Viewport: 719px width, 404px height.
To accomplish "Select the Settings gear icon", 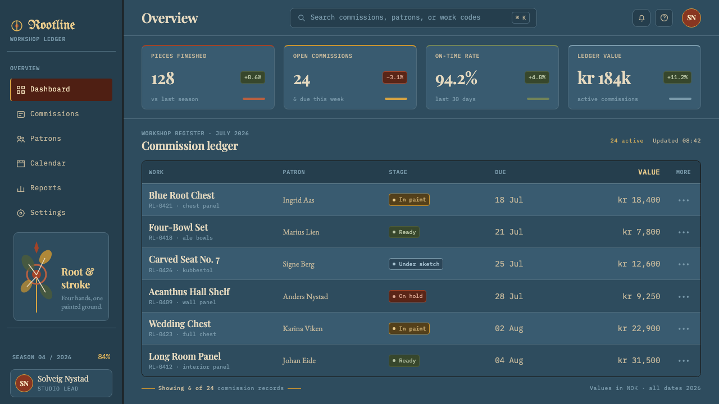I will tap(21, 213).
